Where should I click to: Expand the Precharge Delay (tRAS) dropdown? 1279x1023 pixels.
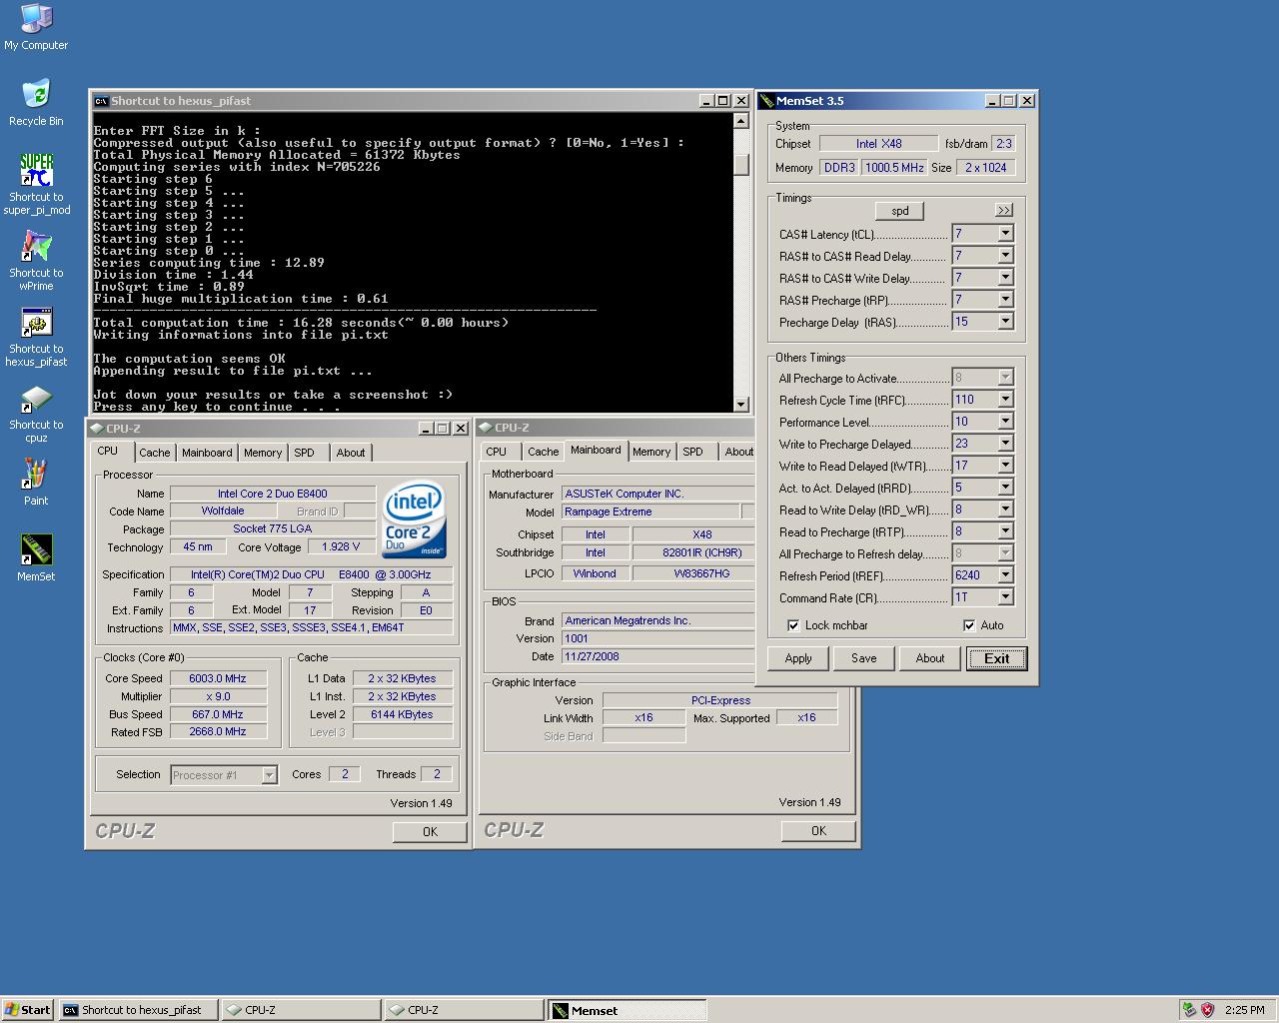(x=1005, y=322)
